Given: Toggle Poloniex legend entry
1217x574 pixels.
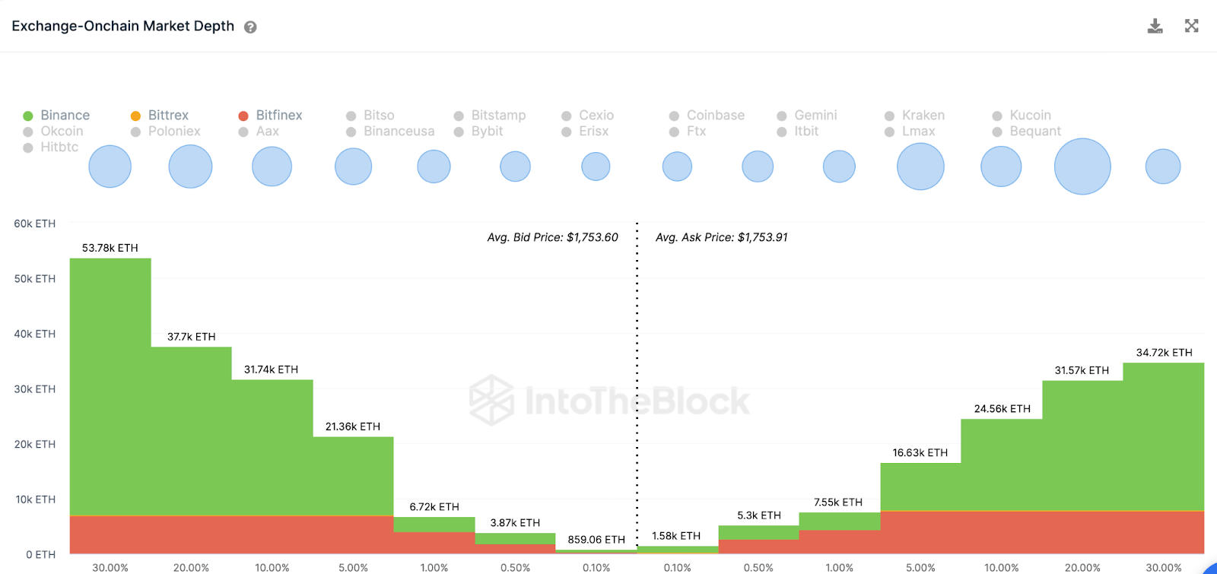Looking at the screenshot, I should point(165,132).
